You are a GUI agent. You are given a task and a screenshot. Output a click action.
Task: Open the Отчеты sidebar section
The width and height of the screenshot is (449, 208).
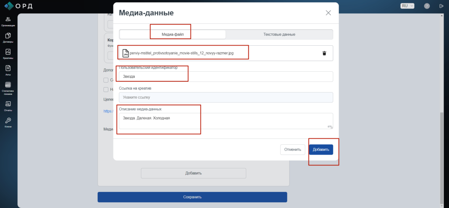pos(8,106)
